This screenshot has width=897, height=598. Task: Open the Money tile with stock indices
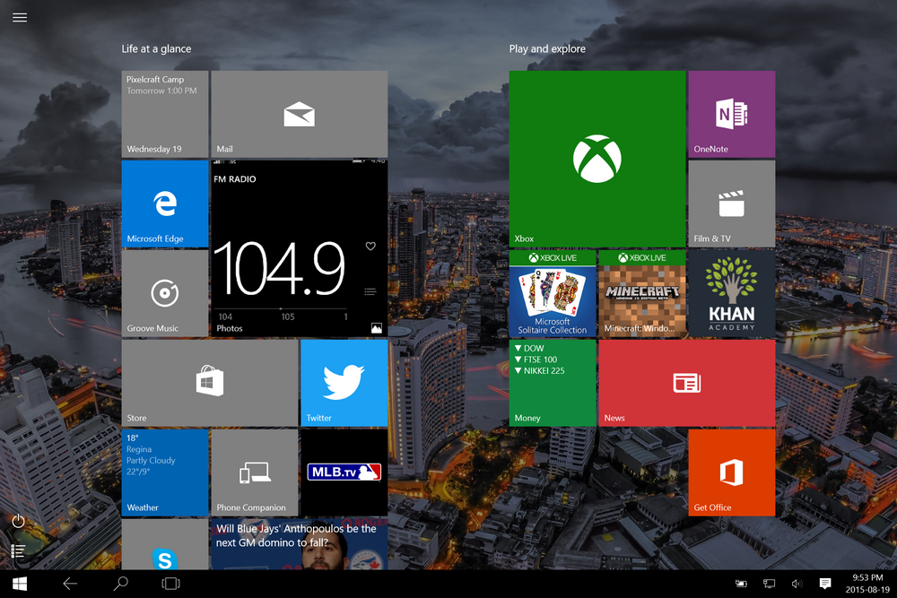[x=553, y=383]
